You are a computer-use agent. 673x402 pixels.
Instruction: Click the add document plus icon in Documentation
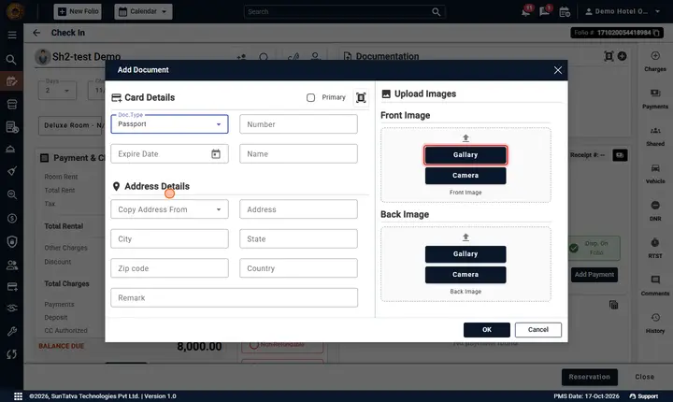pos(622,56)
